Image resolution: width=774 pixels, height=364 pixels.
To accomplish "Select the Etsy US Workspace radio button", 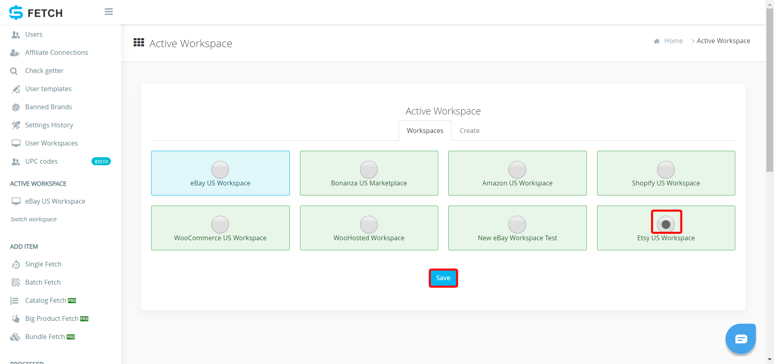I will click(x=666, y=225).
